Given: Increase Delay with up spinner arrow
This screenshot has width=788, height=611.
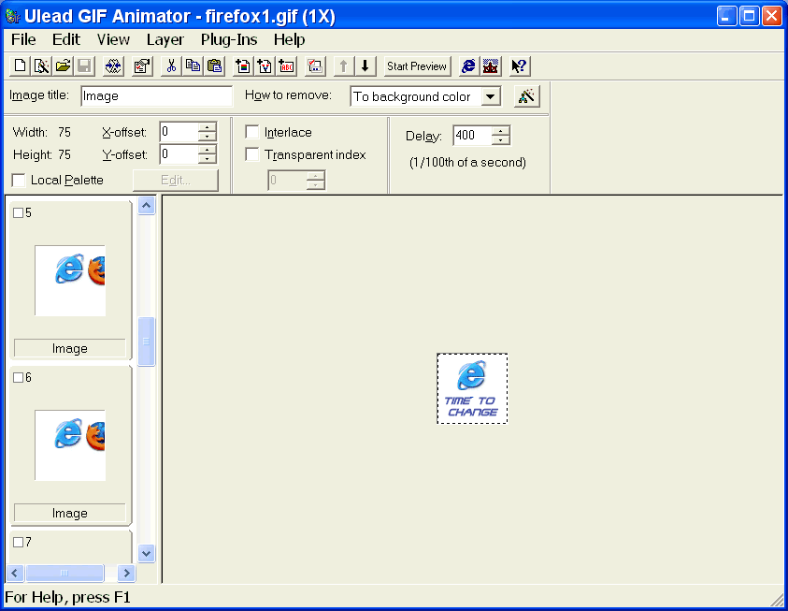Looking at the screenshot, I should click(500, 131).
